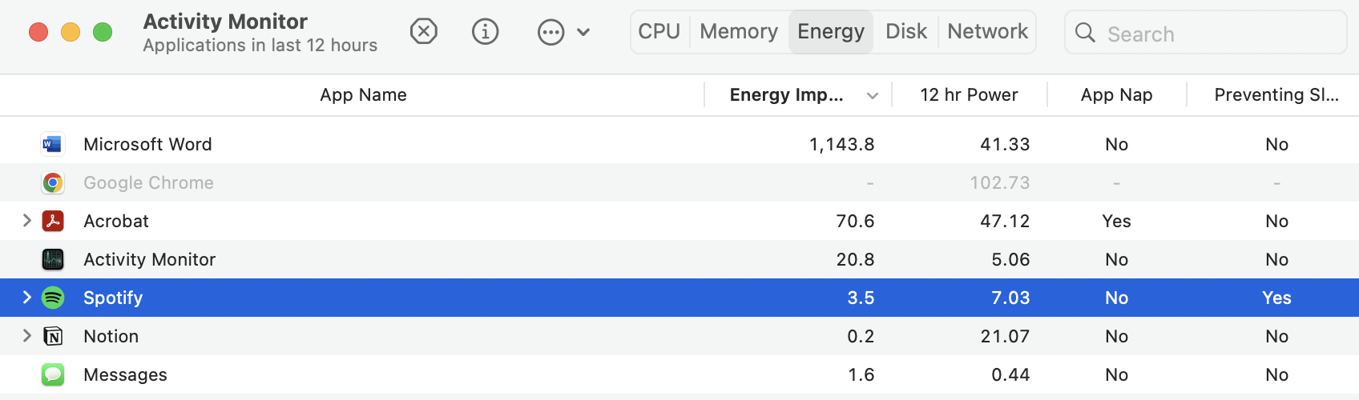Image resolution: width=1359 pixels, height=400 pixels.
Task: Sort by the App Nap column header
Action: pos(1116,95)
